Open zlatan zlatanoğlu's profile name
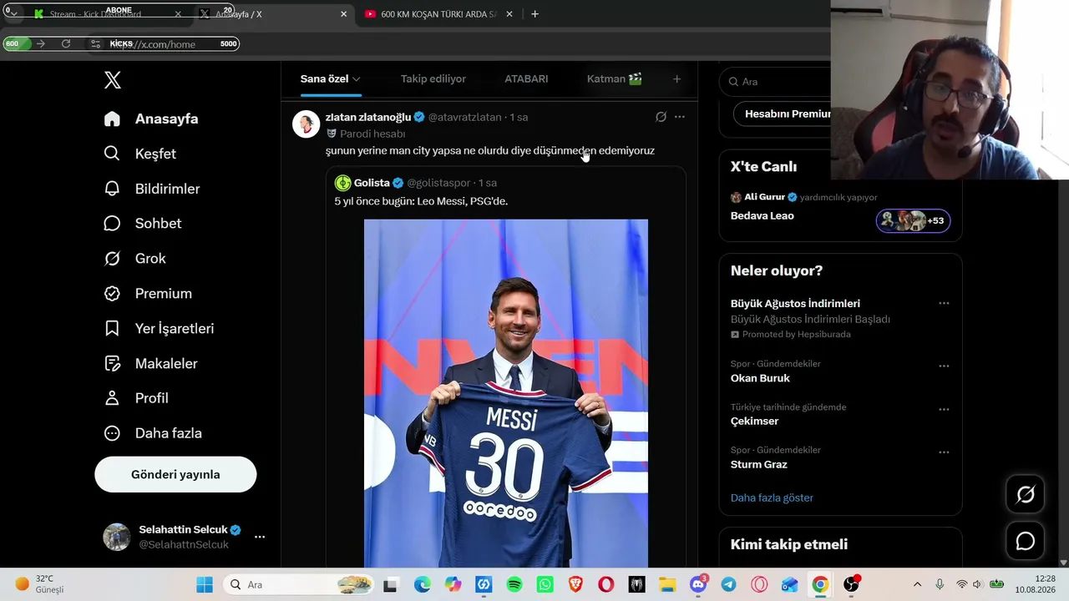 point(368,117)
